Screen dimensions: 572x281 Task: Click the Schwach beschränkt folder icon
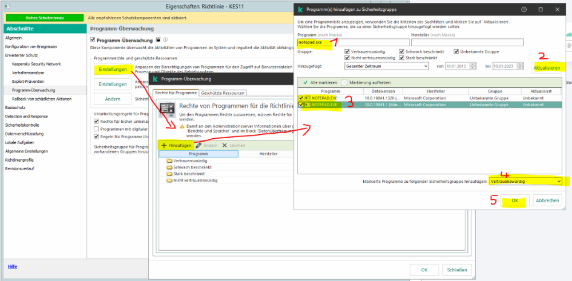click(x=169, y=167)
